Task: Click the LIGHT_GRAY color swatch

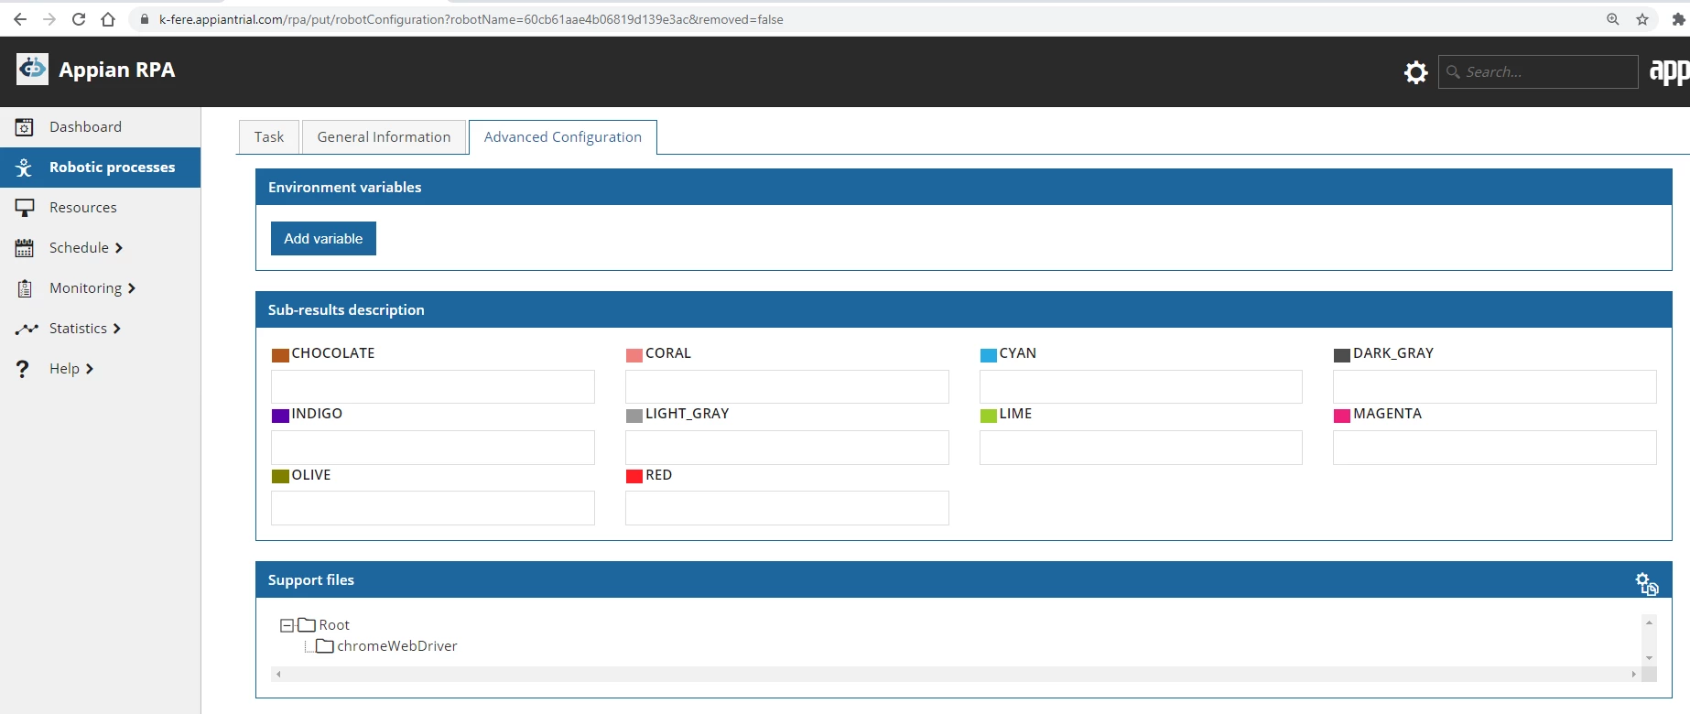Action: tap(634, 416)
